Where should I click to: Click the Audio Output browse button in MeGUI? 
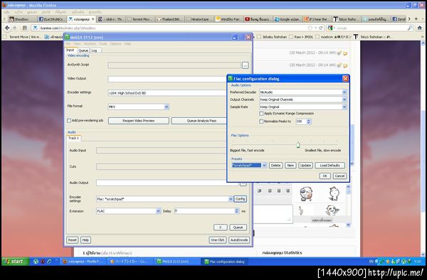[243, 184]
